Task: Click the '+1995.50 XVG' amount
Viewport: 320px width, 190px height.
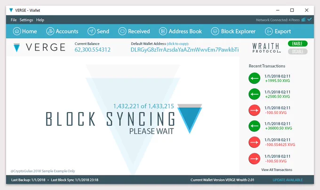Action: pos(277,81)
